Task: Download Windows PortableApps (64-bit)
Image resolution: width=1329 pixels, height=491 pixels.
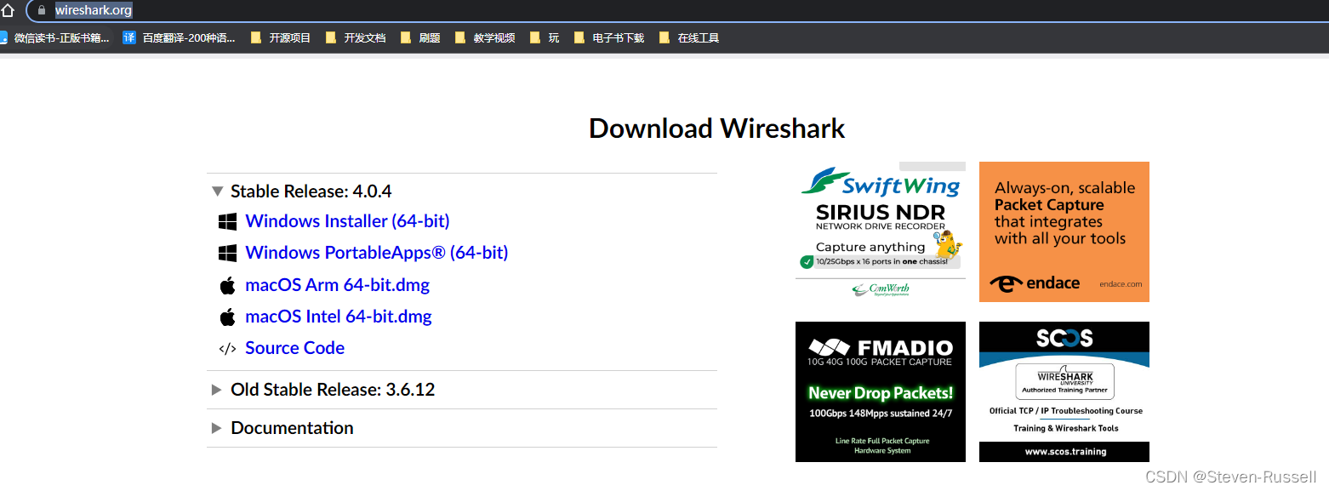Action: click(x=377, y=253)
